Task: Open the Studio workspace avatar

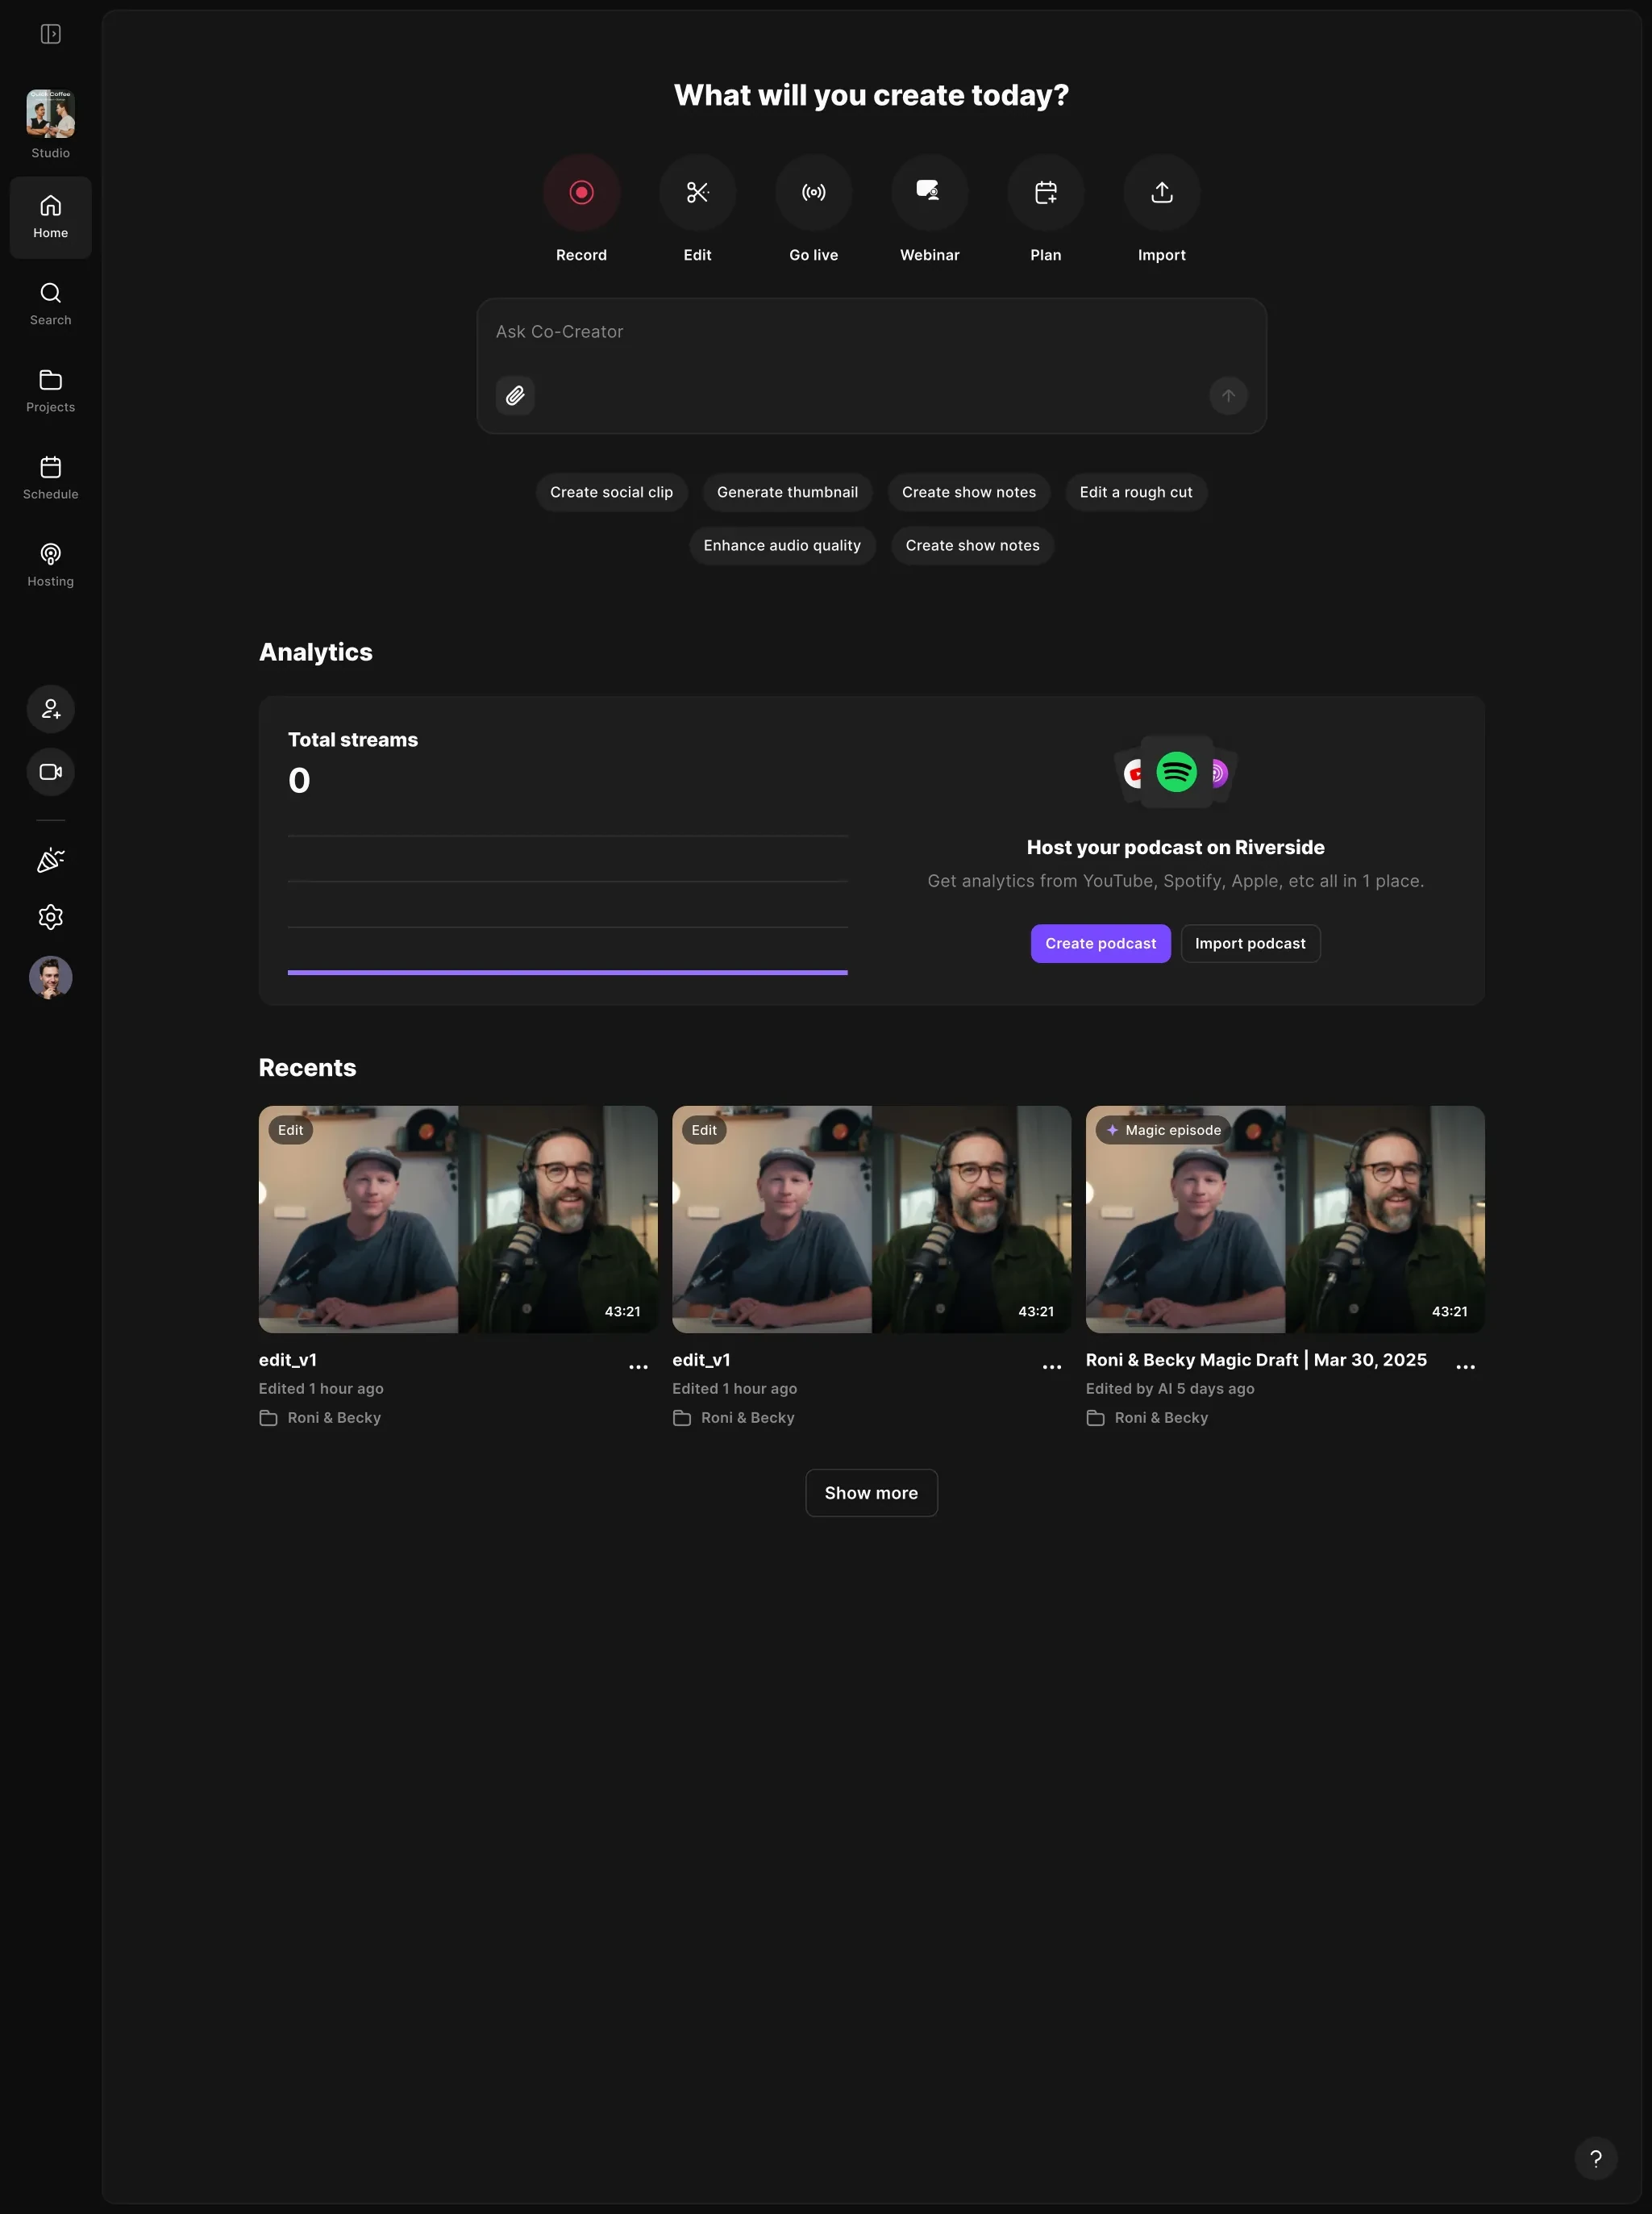Action: [x=50, y=113]
